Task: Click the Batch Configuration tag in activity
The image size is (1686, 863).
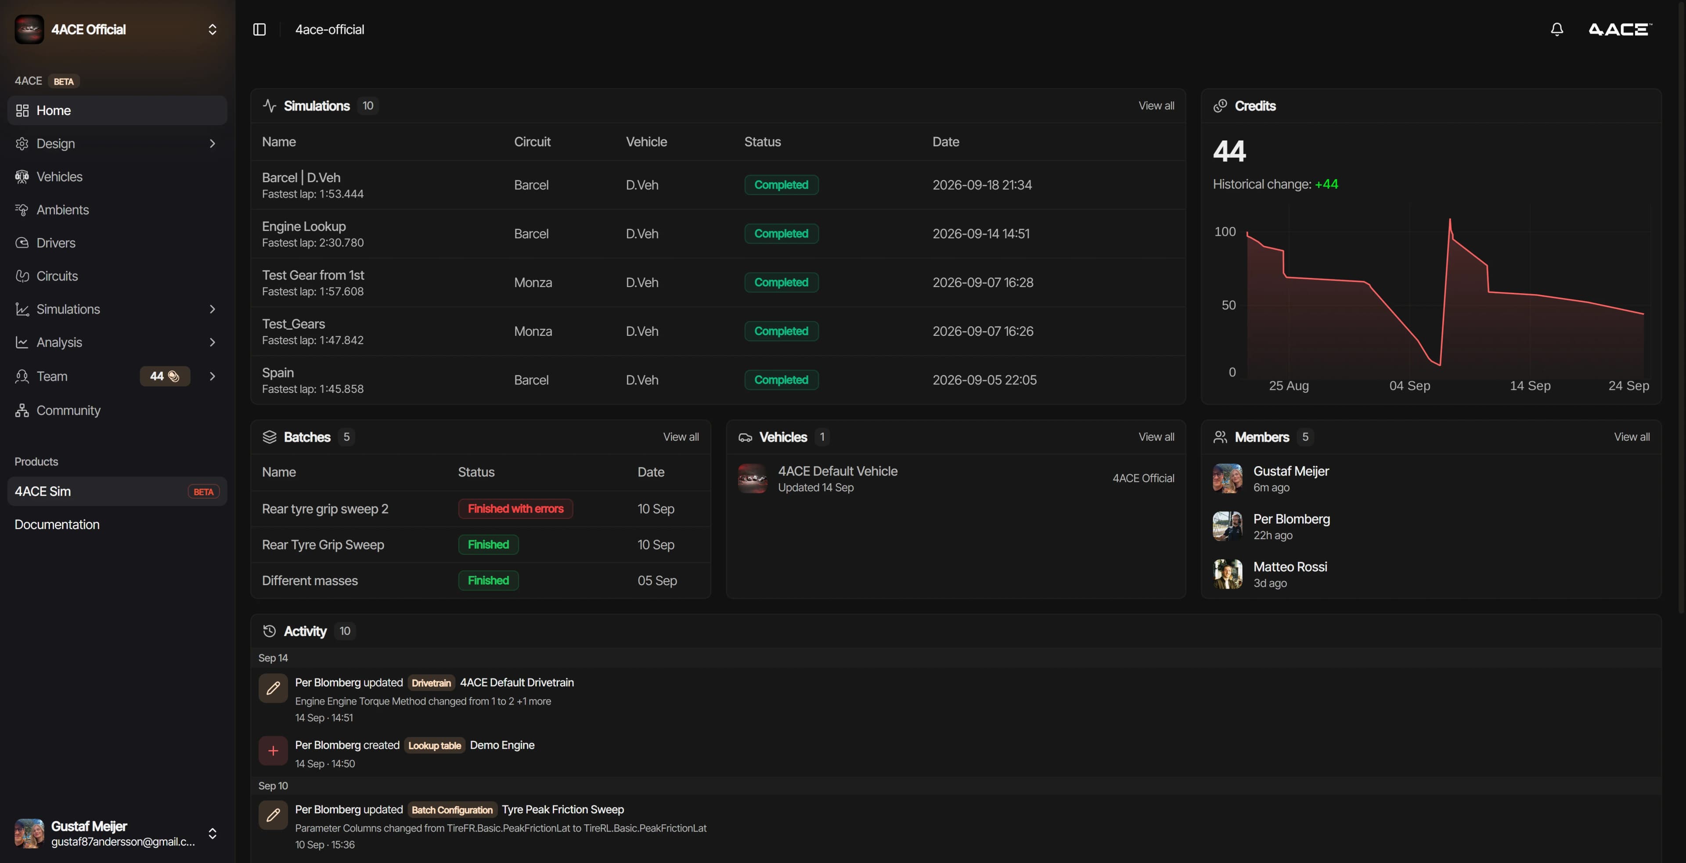Action: coord(452,810)
